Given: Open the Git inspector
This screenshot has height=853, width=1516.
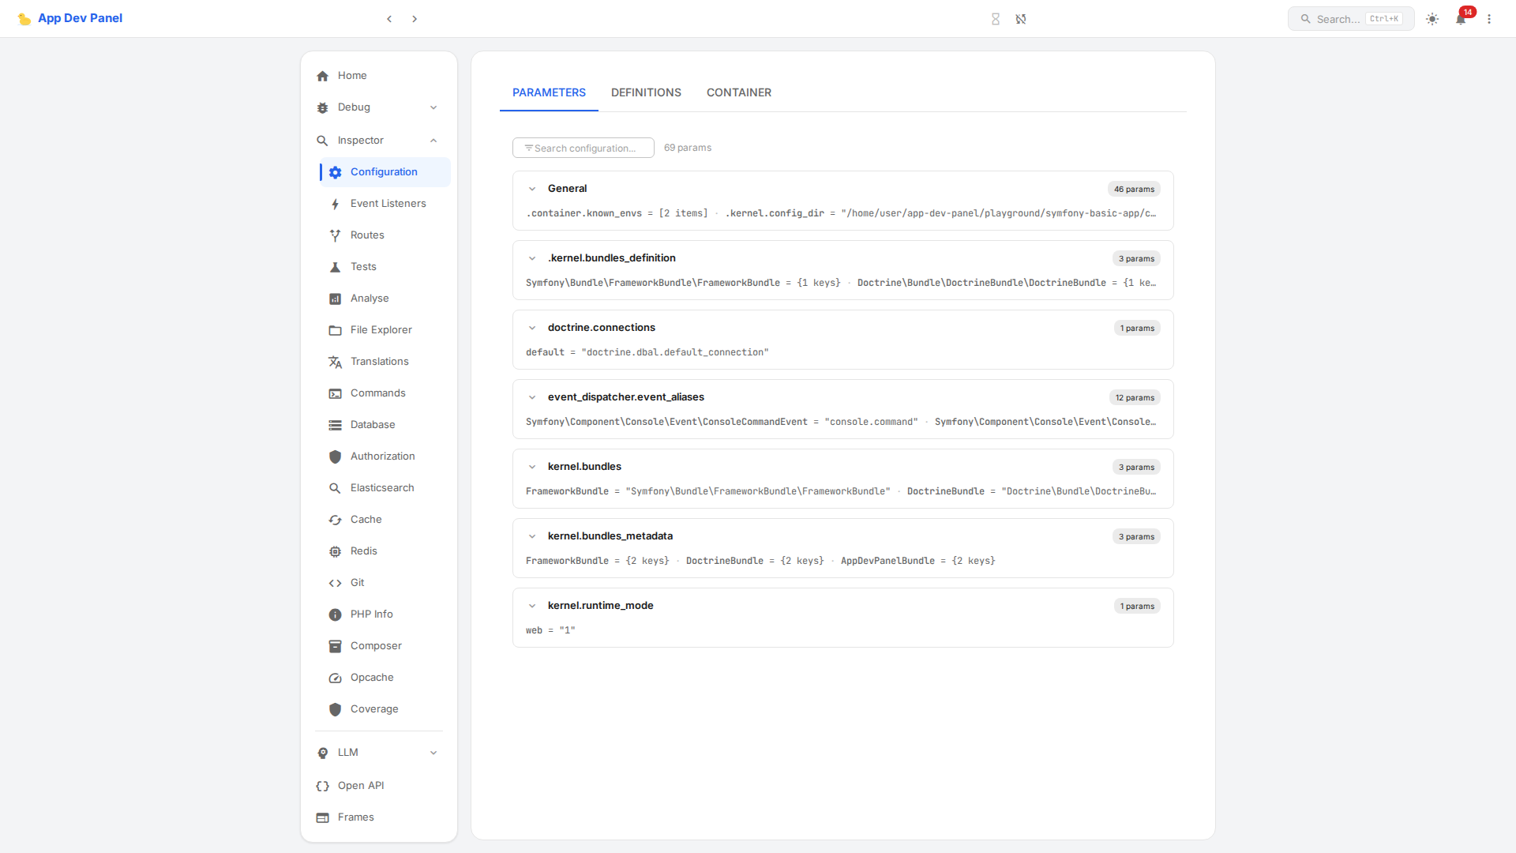Looking at the screenshot, I should (357, 582).
